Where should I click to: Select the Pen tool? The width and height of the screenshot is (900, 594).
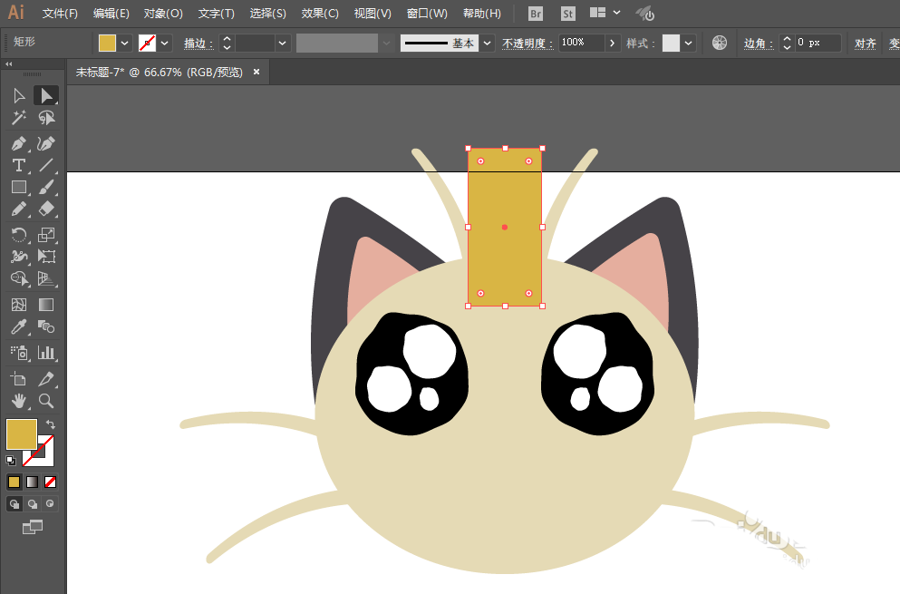[x=19, y=143]
